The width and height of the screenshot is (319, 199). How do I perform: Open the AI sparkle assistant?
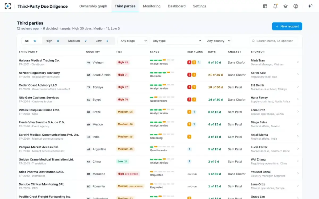pos(310,6)
